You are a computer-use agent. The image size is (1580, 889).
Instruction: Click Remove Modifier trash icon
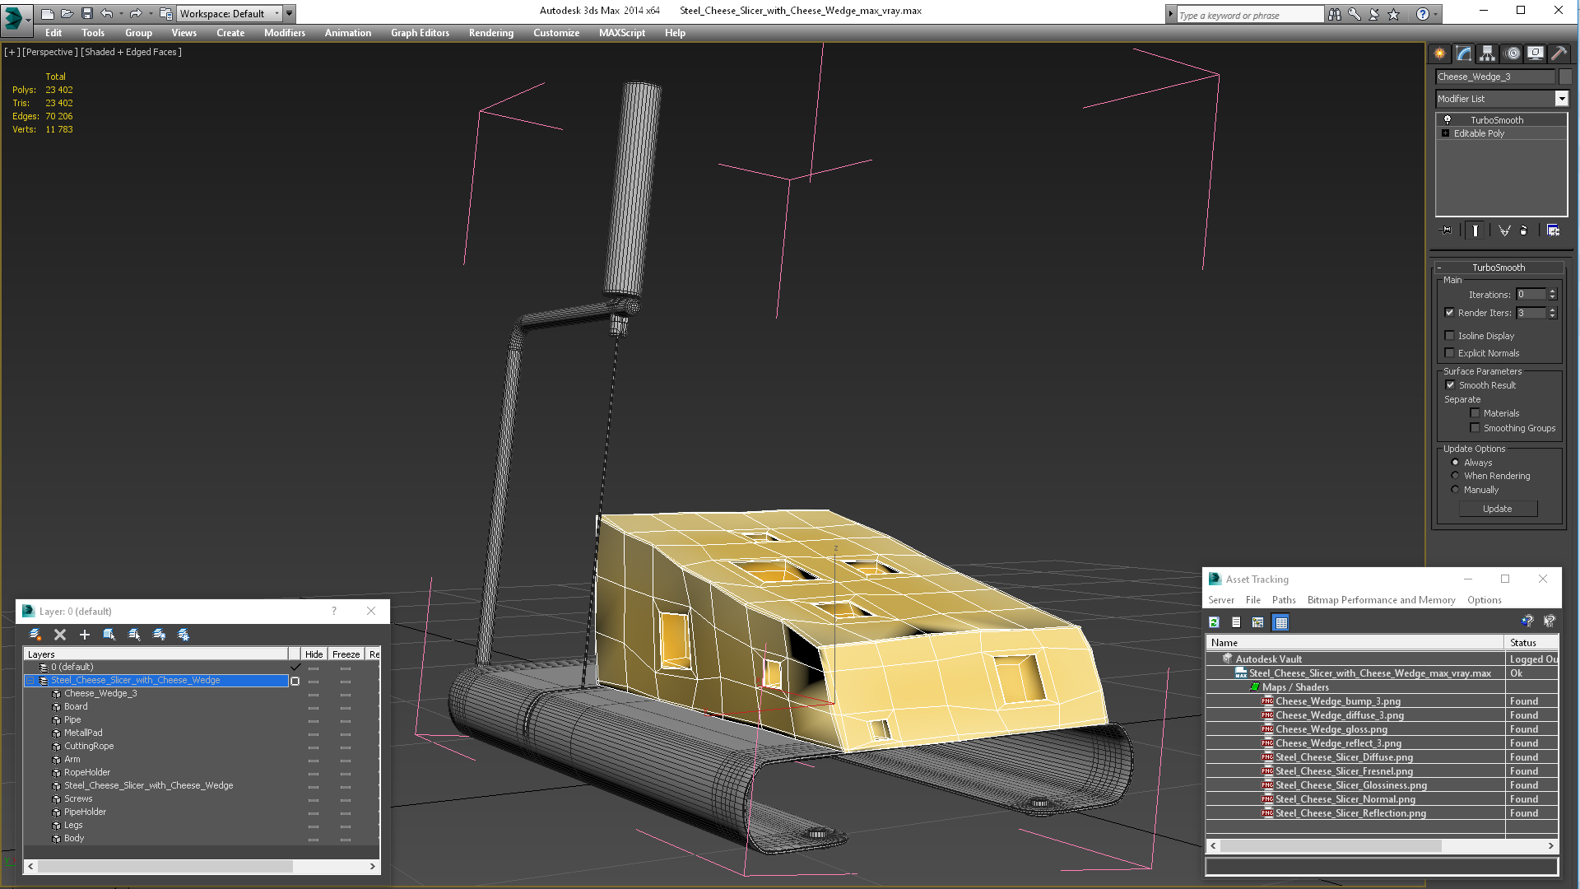click(1523, 230)
